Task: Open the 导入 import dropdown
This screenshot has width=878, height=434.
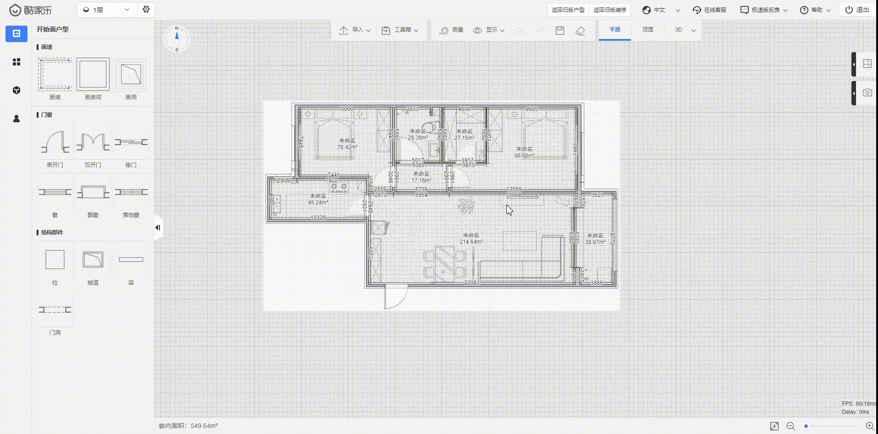Action: point(355,30)
